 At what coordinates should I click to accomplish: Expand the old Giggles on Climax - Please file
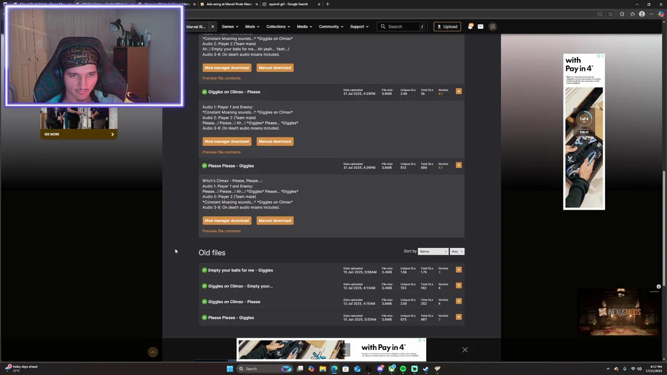coord(459,301)
